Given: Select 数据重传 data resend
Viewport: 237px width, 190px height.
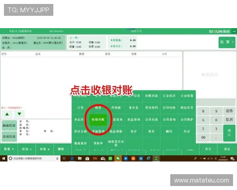Looking at the screenshot, I should point(81,143).
